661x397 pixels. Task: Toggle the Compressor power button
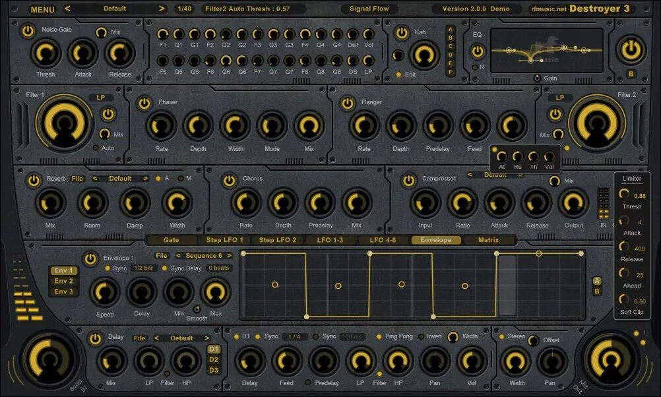408,181
